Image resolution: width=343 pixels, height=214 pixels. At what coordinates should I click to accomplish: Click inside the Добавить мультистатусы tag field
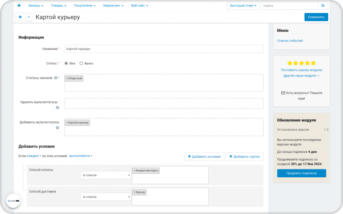pyautogui.click(x=164, y=127)
